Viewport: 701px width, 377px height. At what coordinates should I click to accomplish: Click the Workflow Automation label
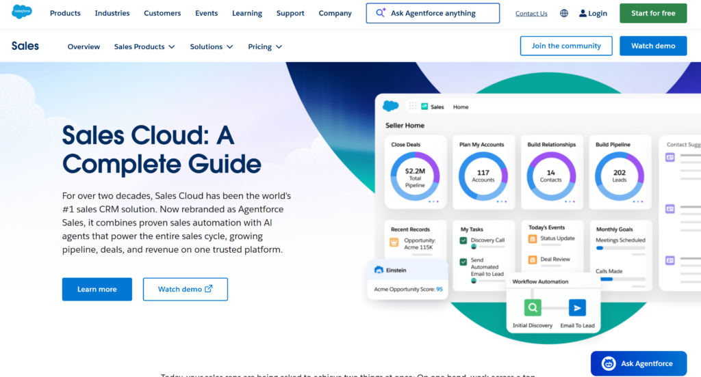tap(540, 281)
